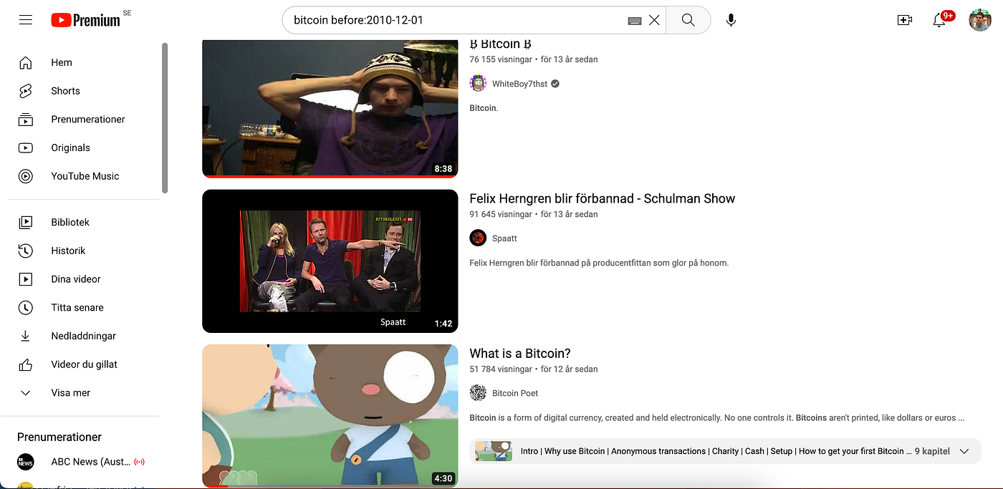Click the Bitcoin is a form description text

pos(717,418)
